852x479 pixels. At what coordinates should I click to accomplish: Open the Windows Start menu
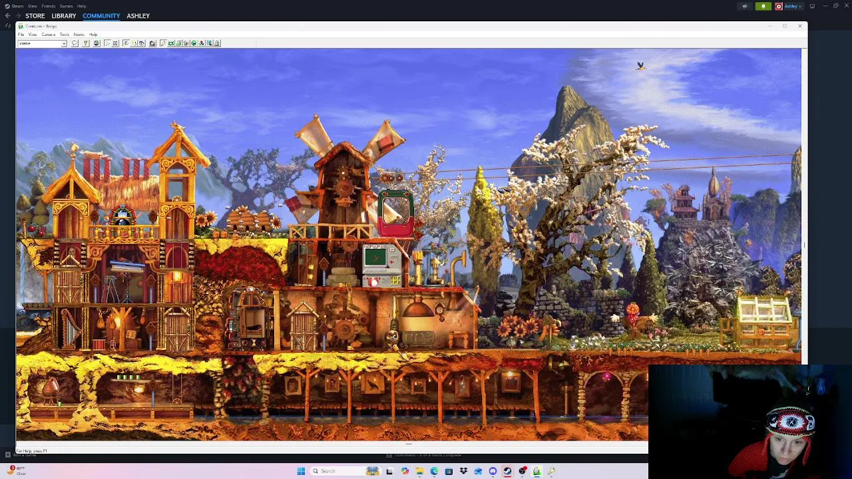(301, 471)
